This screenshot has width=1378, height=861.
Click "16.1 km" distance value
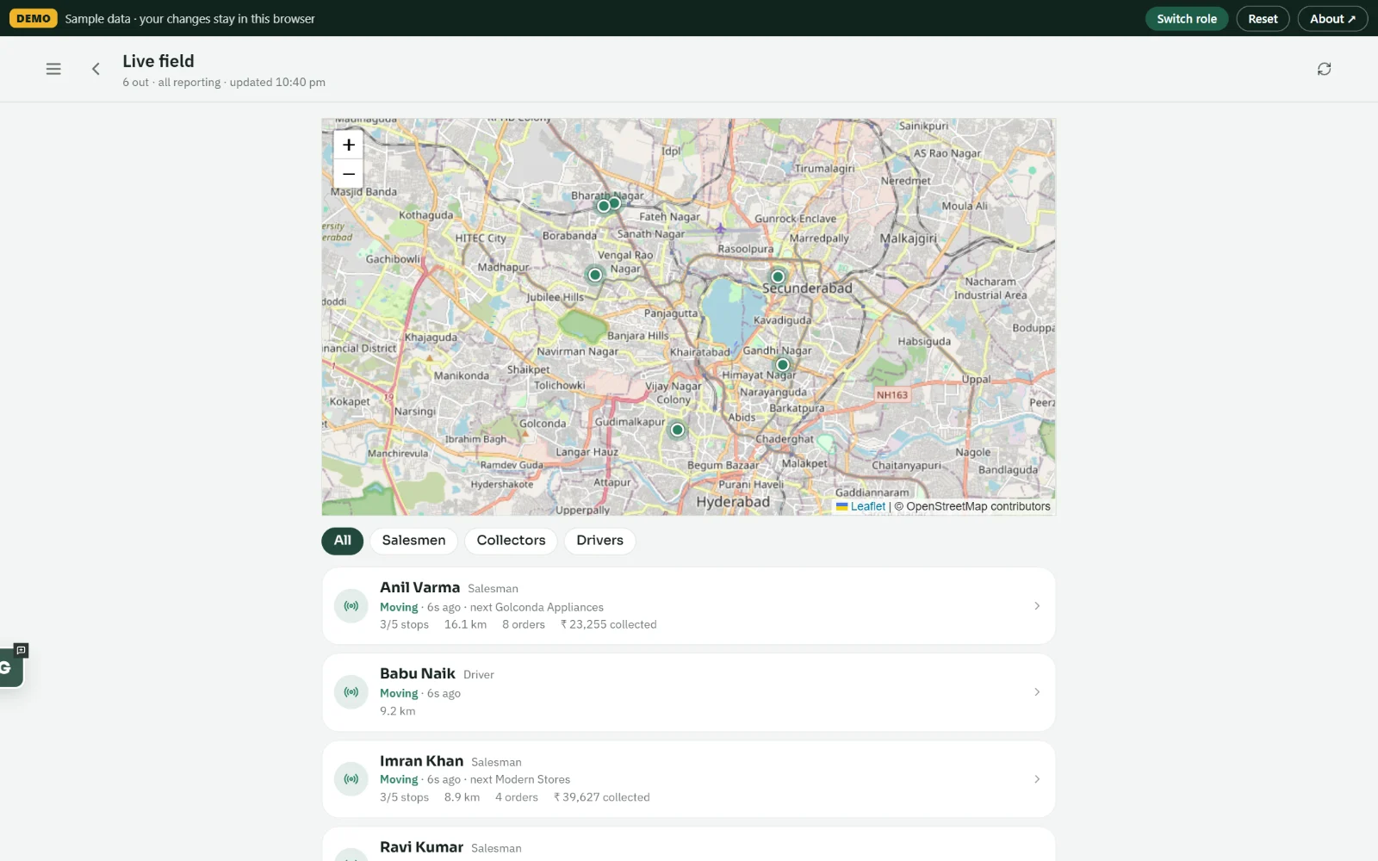[465, 625]
